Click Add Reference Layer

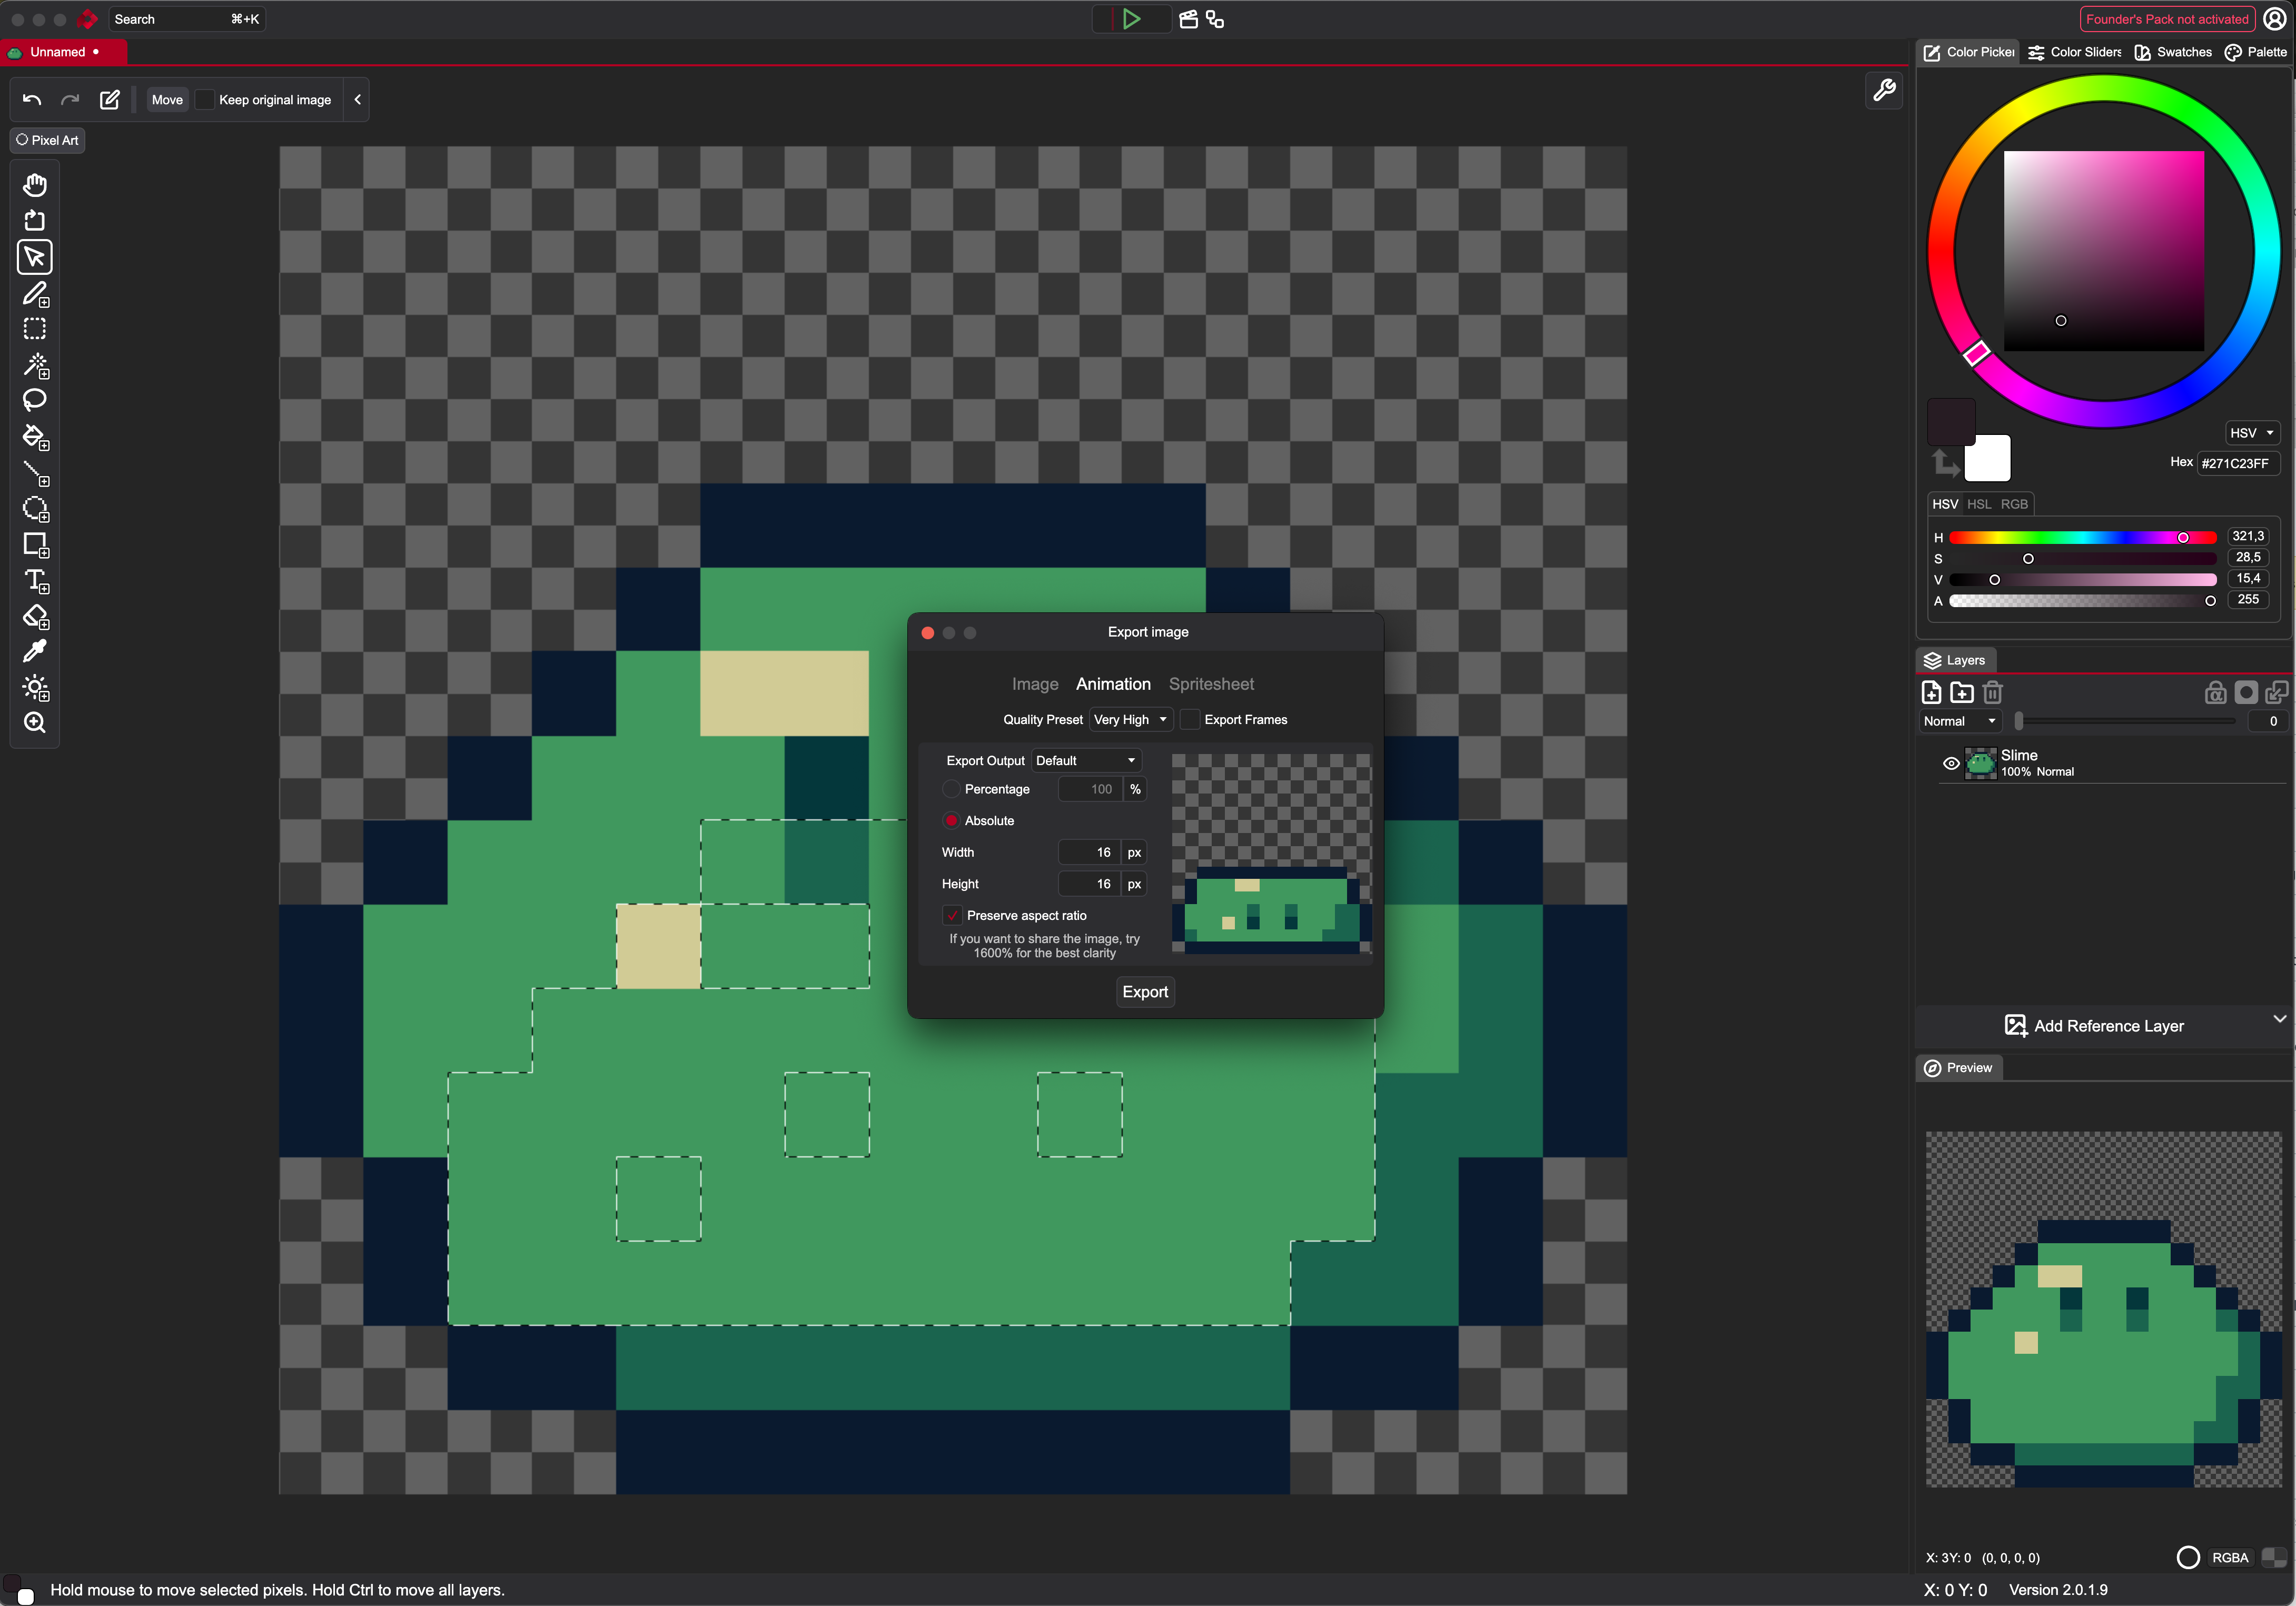(2095, 1026)
